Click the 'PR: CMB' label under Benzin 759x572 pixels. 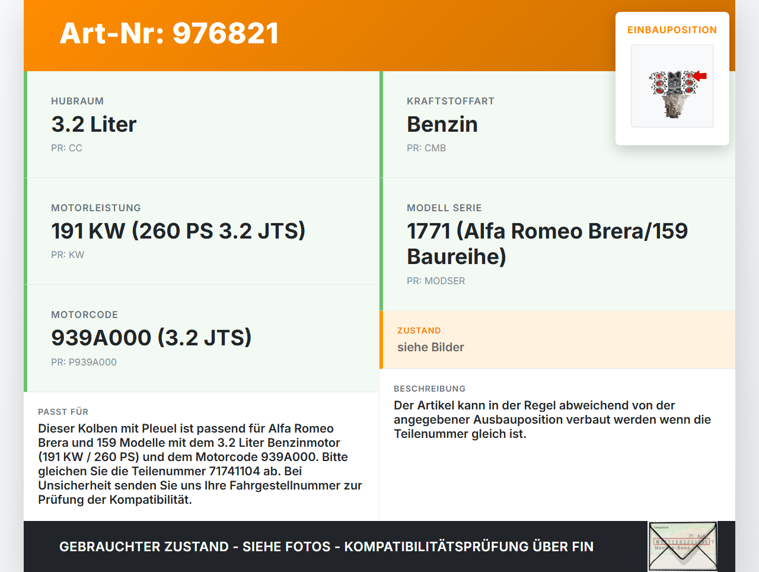pos(426,148)
